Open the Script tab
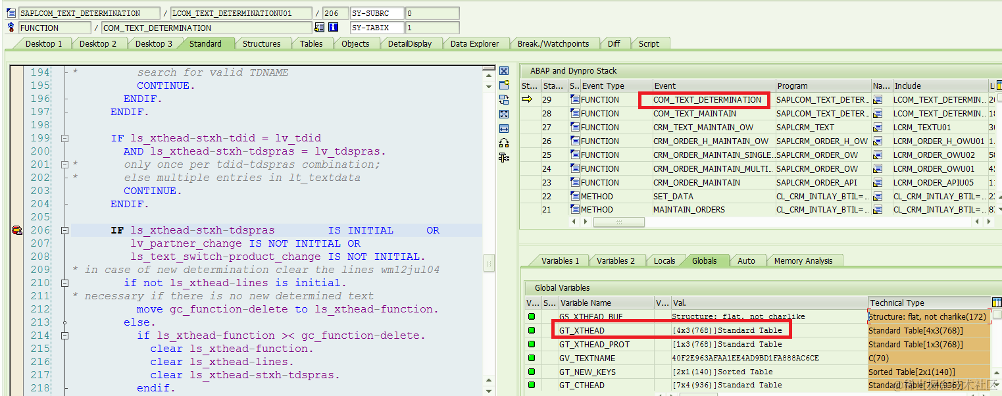 coord(649,43)
